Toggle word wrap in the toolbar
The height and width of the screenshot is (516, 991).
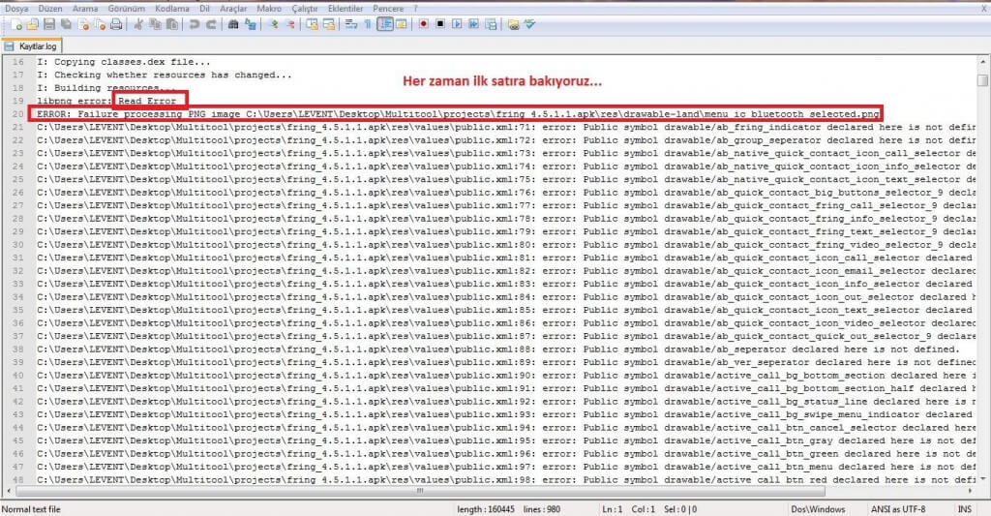click(x=350, y=24)
